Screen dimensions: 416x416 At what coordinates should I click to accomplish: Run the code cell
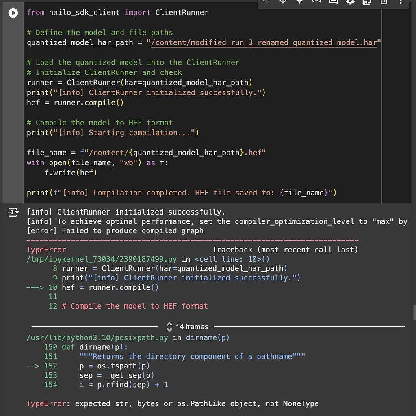point(13,13)
